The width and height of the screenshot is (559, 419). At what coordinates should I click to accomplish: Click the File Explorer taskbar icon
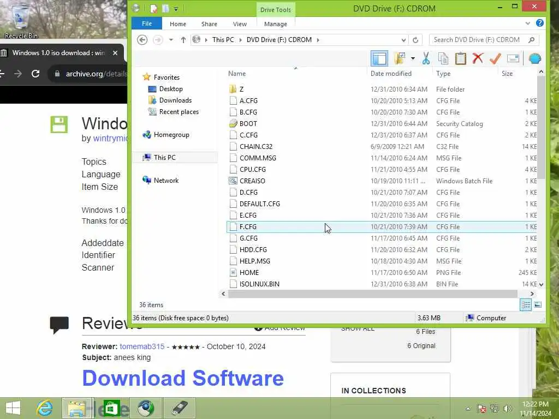[78, 408]
